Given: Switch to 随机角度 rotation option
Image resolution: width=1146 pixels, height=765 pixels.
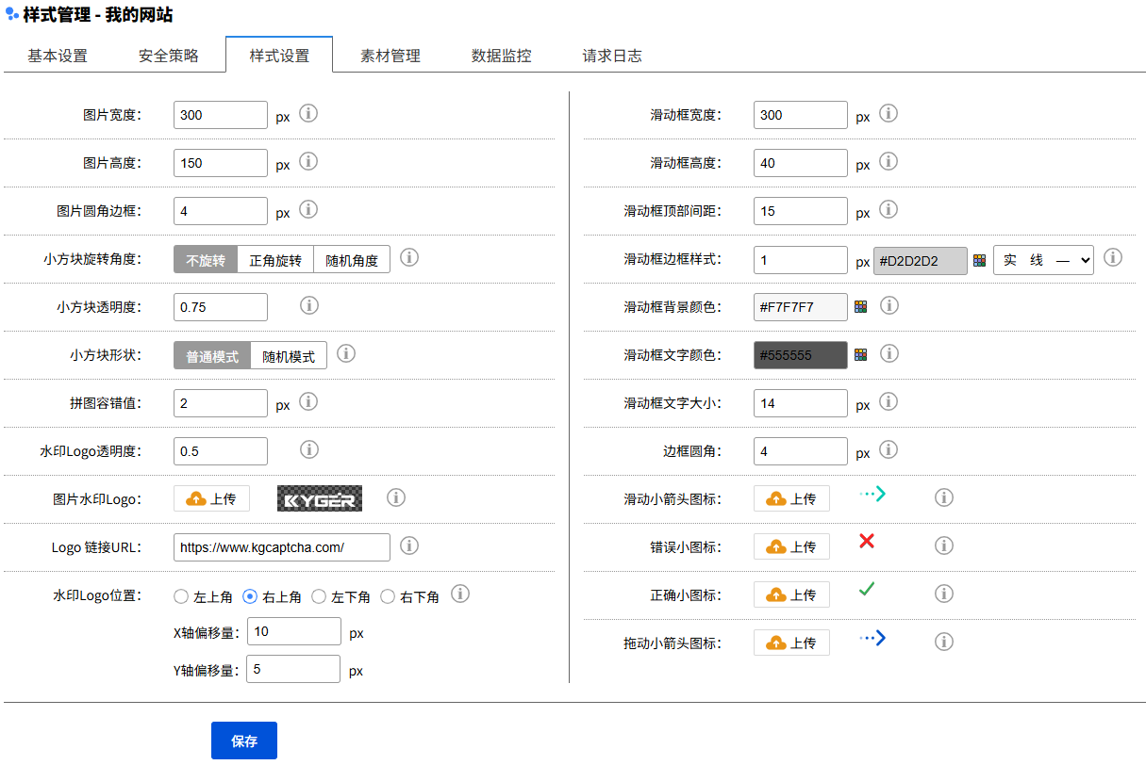Looking at the screenshot, I should (352, 260).
